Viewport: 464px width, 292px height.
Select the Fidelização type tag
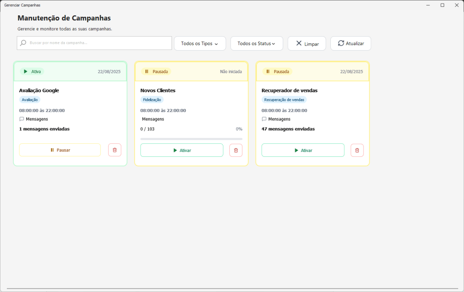[x=152, y=100]
